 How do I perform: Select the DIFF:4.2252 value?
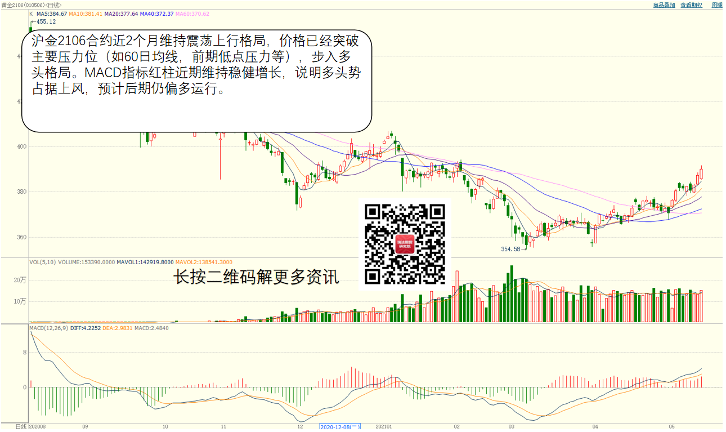coord(86,328)
